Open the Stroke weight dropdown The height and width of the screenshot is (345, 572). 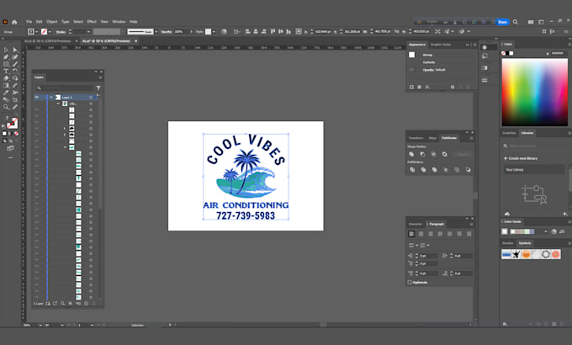click(x=88, y=32)
